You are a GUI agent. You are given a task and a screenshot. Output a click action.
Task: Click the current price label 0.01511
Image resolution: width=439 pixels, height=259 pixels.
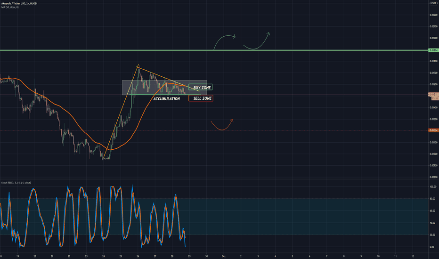click(433, 95)
